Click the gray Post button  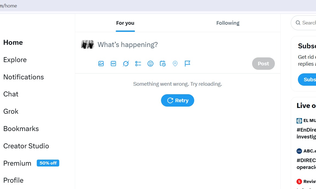tap(263, 64)
